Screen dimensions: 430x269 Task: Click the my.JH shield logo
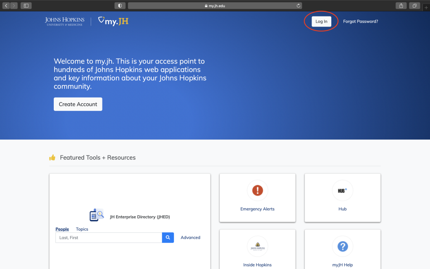113,21
